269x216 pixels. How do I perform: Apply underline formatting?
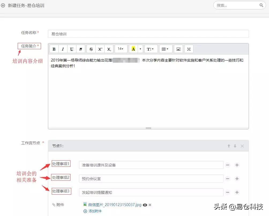[x=72, y=49]
